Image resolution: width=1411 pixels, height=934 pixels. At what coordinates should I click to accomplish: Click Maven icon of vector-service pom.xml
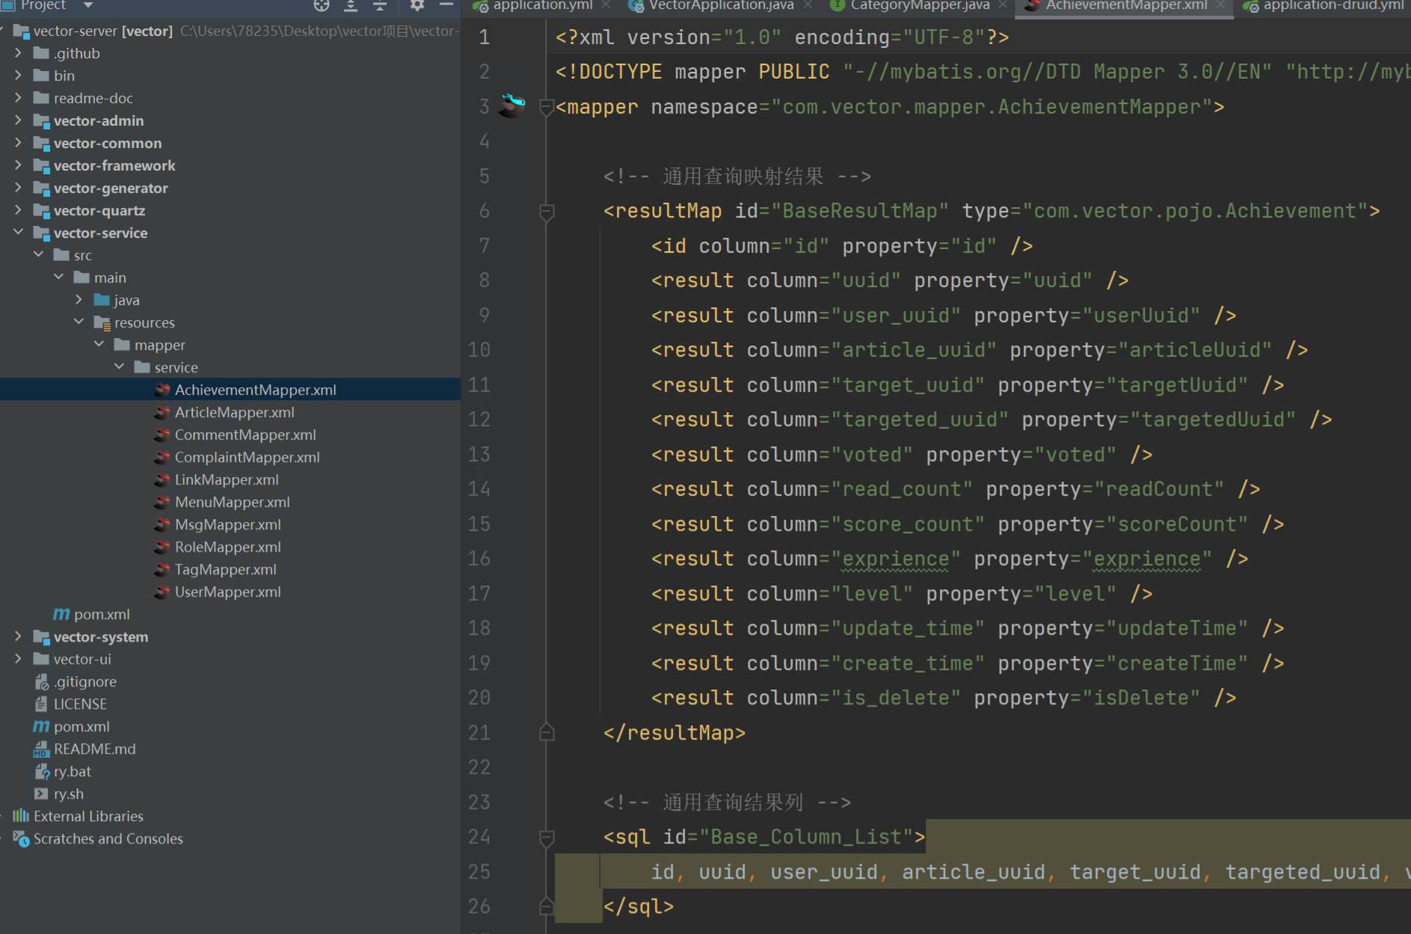(61, 614)
